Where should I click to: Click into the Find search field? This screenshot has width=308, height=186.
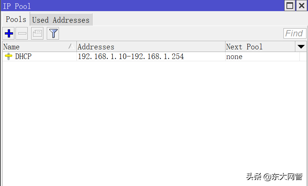coord(294,33)
